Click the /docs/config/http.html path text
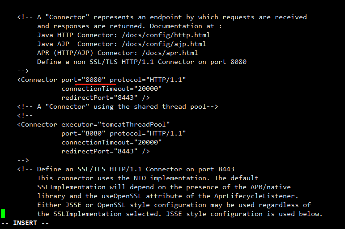The image size is (345, 229). tap(166, 35)
